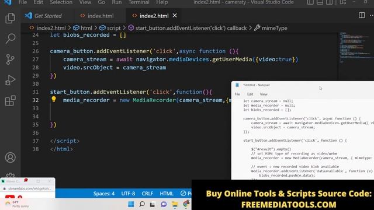374x210 pixels.
Task: Open the Run menu
Action: pyautogui.click(x=117, y=2)
